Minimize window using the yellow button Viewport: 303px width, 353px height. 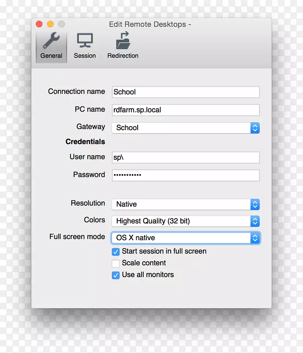point(50,24)
